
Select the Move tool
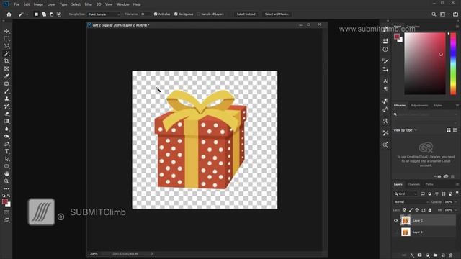click(6, 31)
